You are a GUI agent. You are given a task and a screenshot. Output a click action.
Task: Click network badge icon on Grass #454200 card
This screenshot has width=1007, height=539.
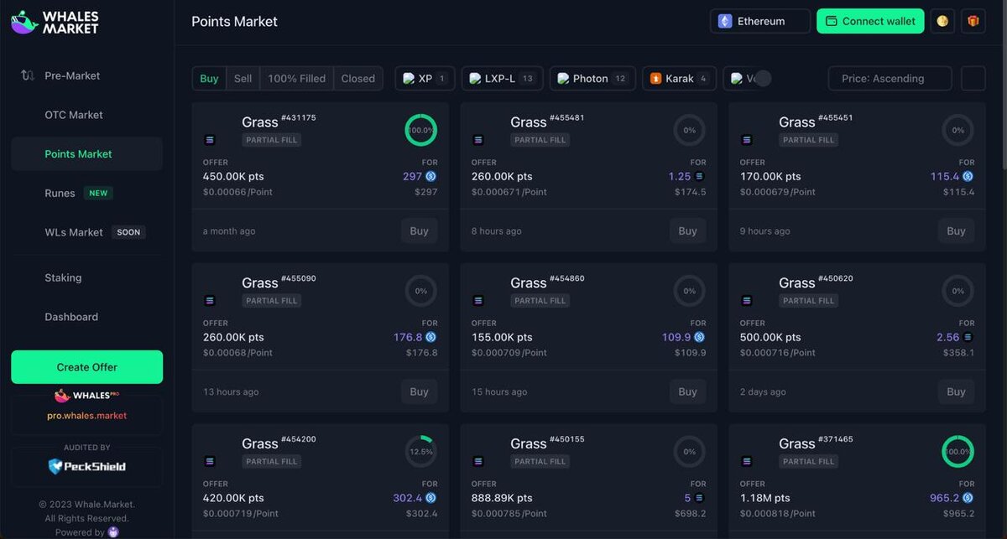click(210, 461)
